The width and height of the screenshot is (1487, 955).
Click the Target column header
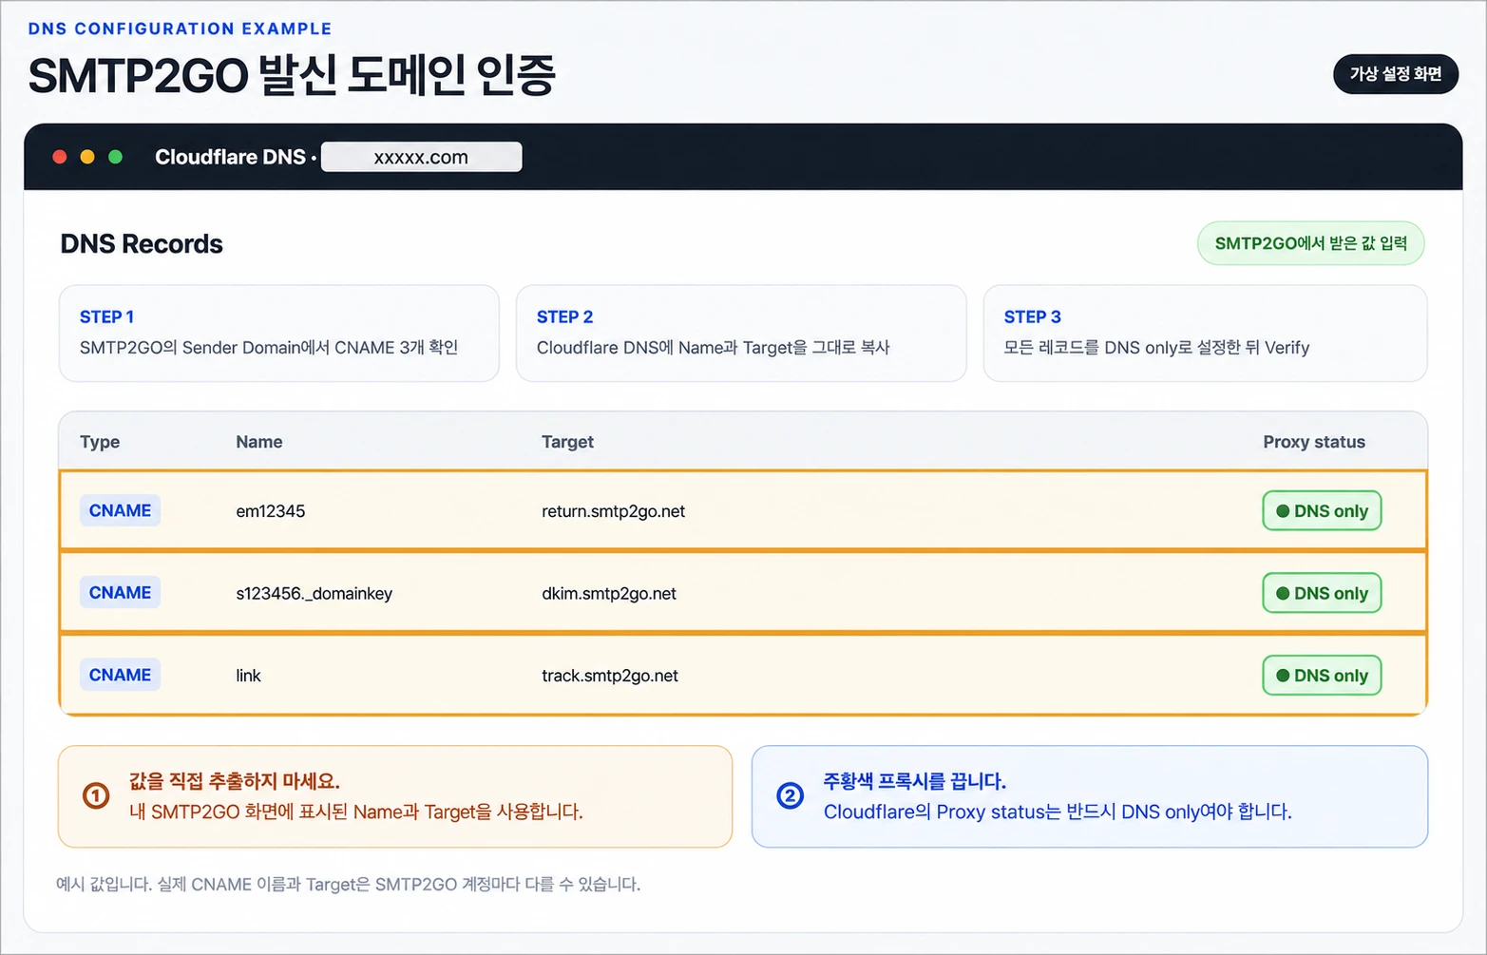point(567,442)
